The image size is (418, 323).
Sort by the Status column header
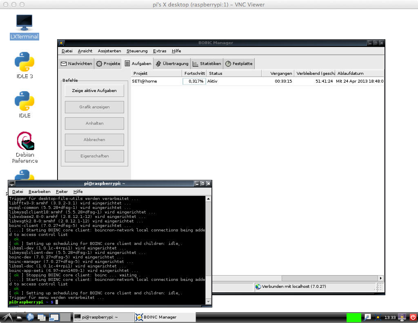(234, 74)
